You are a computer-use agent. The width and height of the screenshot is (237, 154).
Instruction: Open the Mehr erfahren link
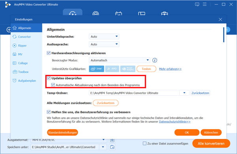pyautogui.click(x=170, y=69)
